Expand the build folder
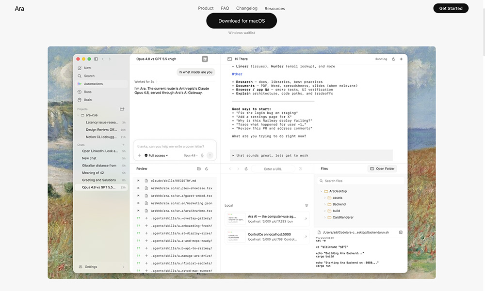This screenshot has height=291, width=485. point(325,211)
